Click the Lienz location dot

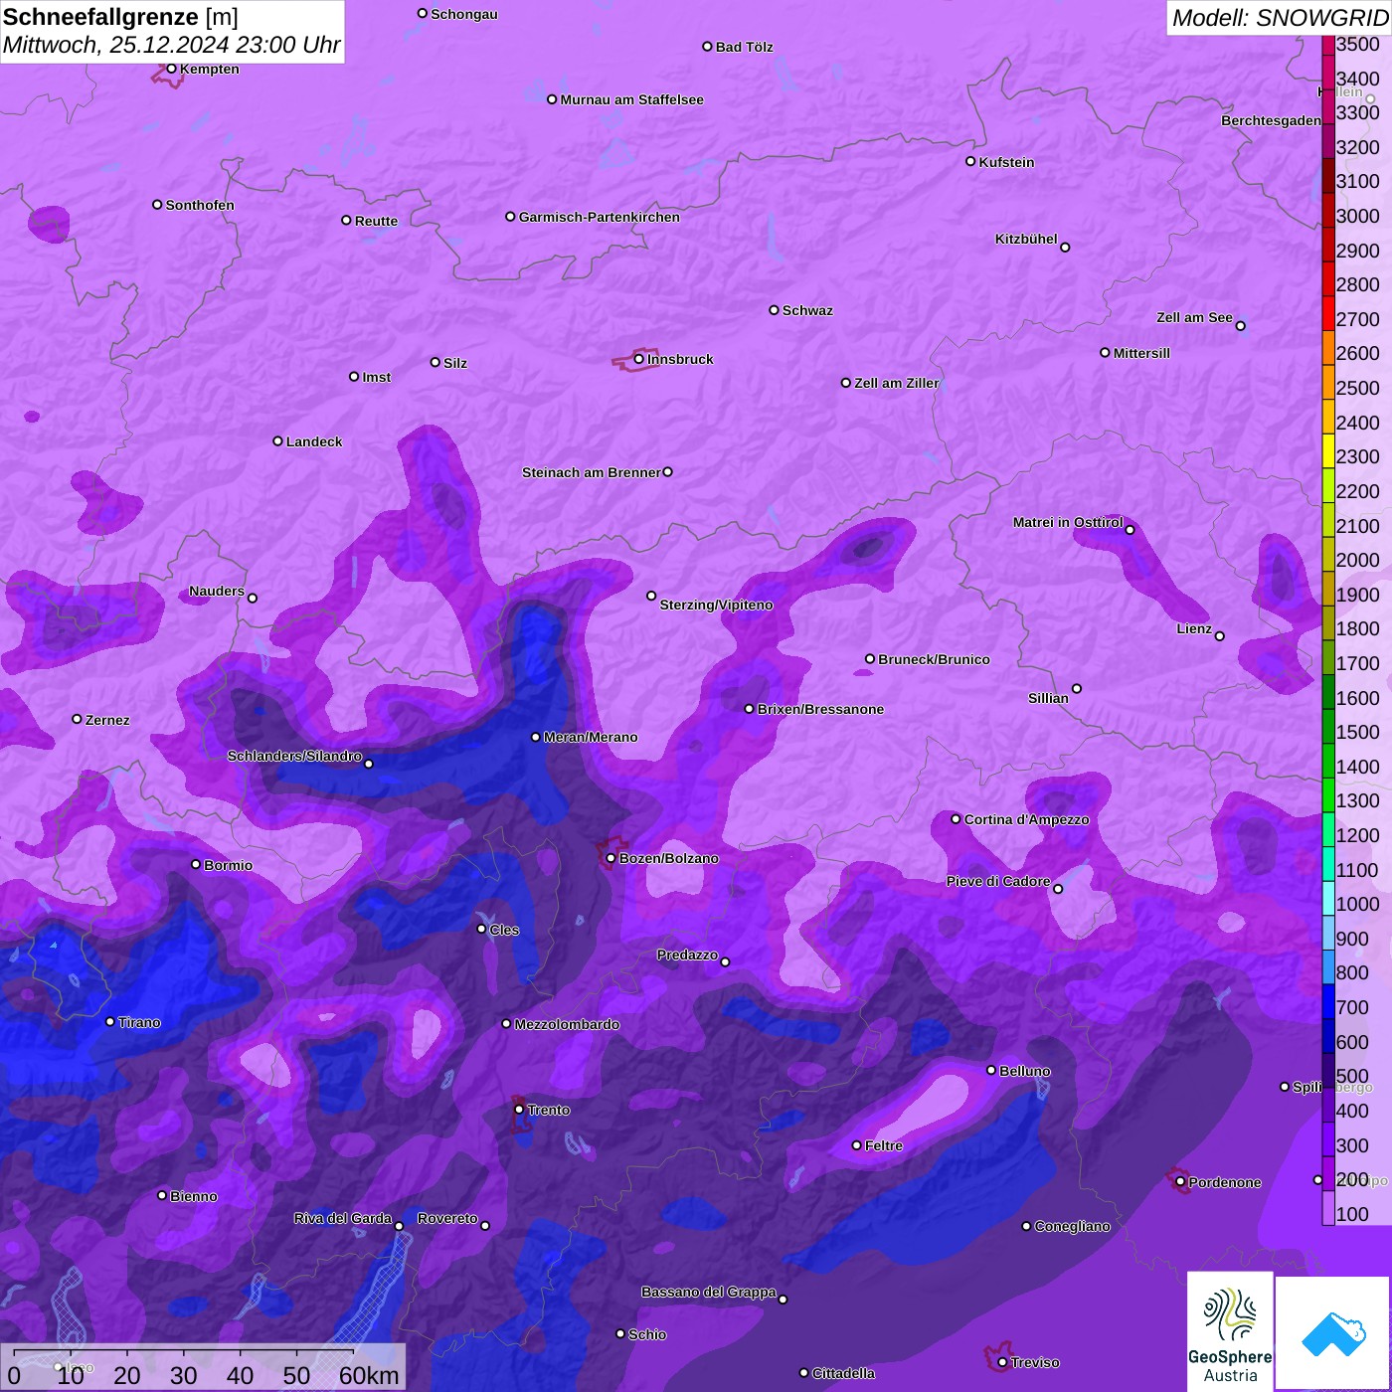1220,636
